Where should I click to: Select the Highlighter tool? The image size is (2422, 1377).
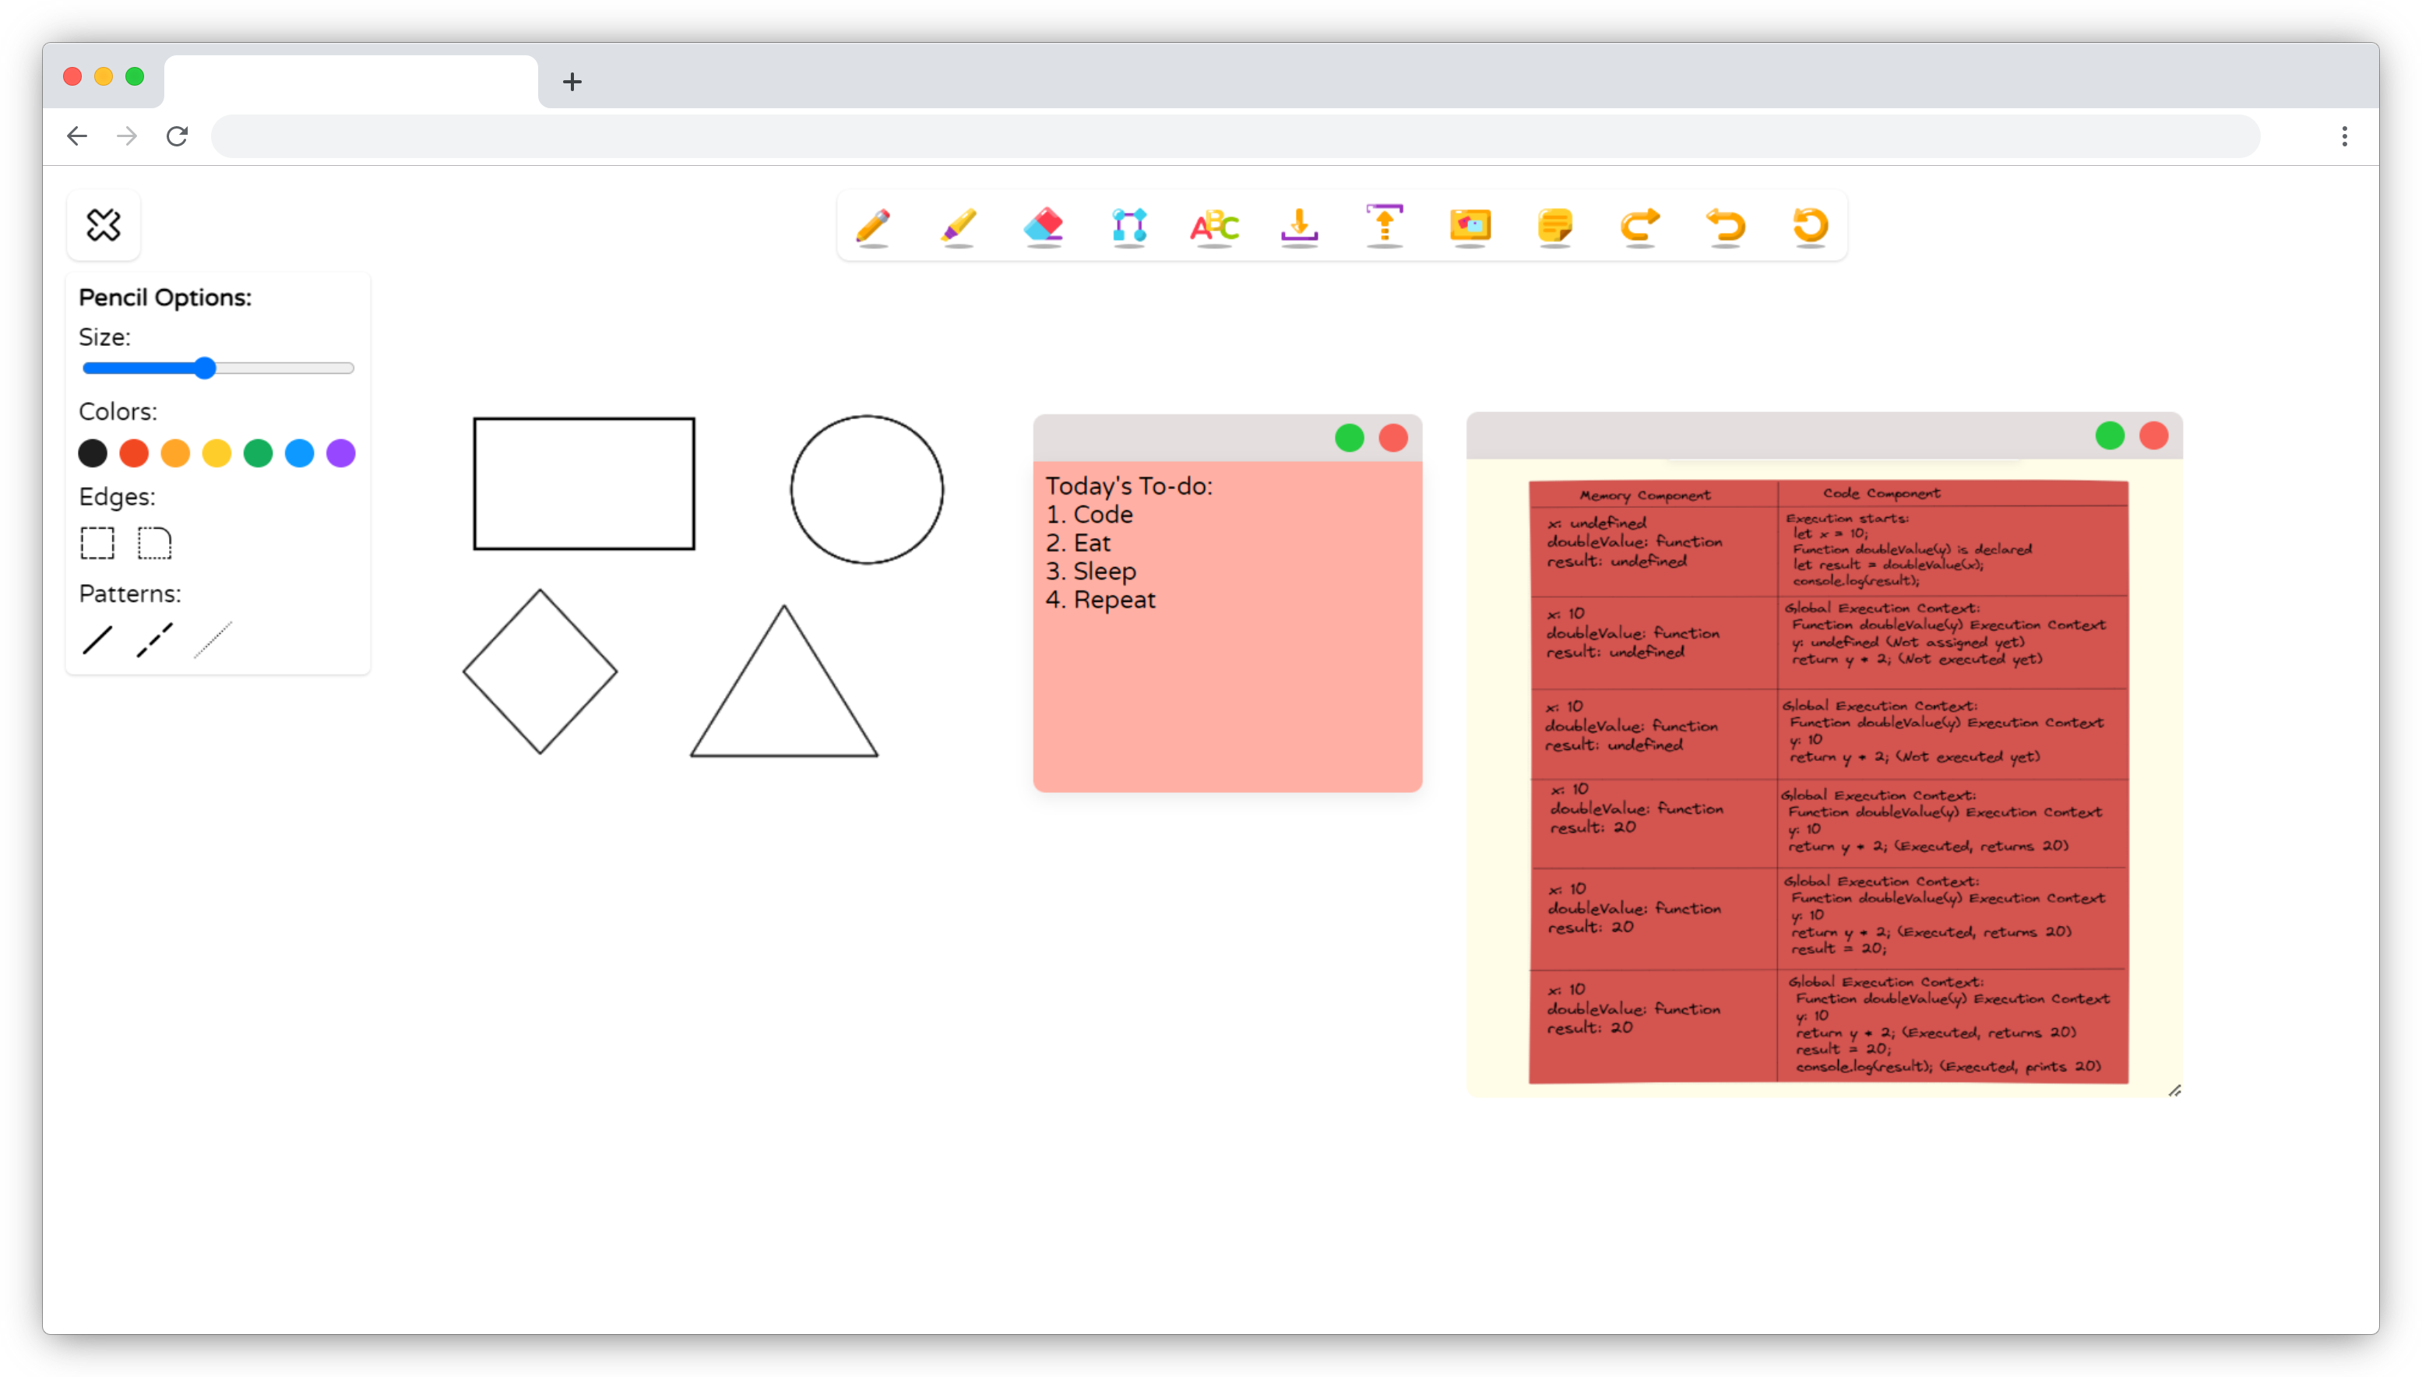point(959,226)
